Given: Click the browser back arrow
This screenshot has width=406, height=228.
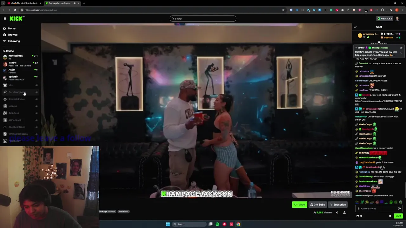Looking at the screenshot, I should click(x=3, y=10).
